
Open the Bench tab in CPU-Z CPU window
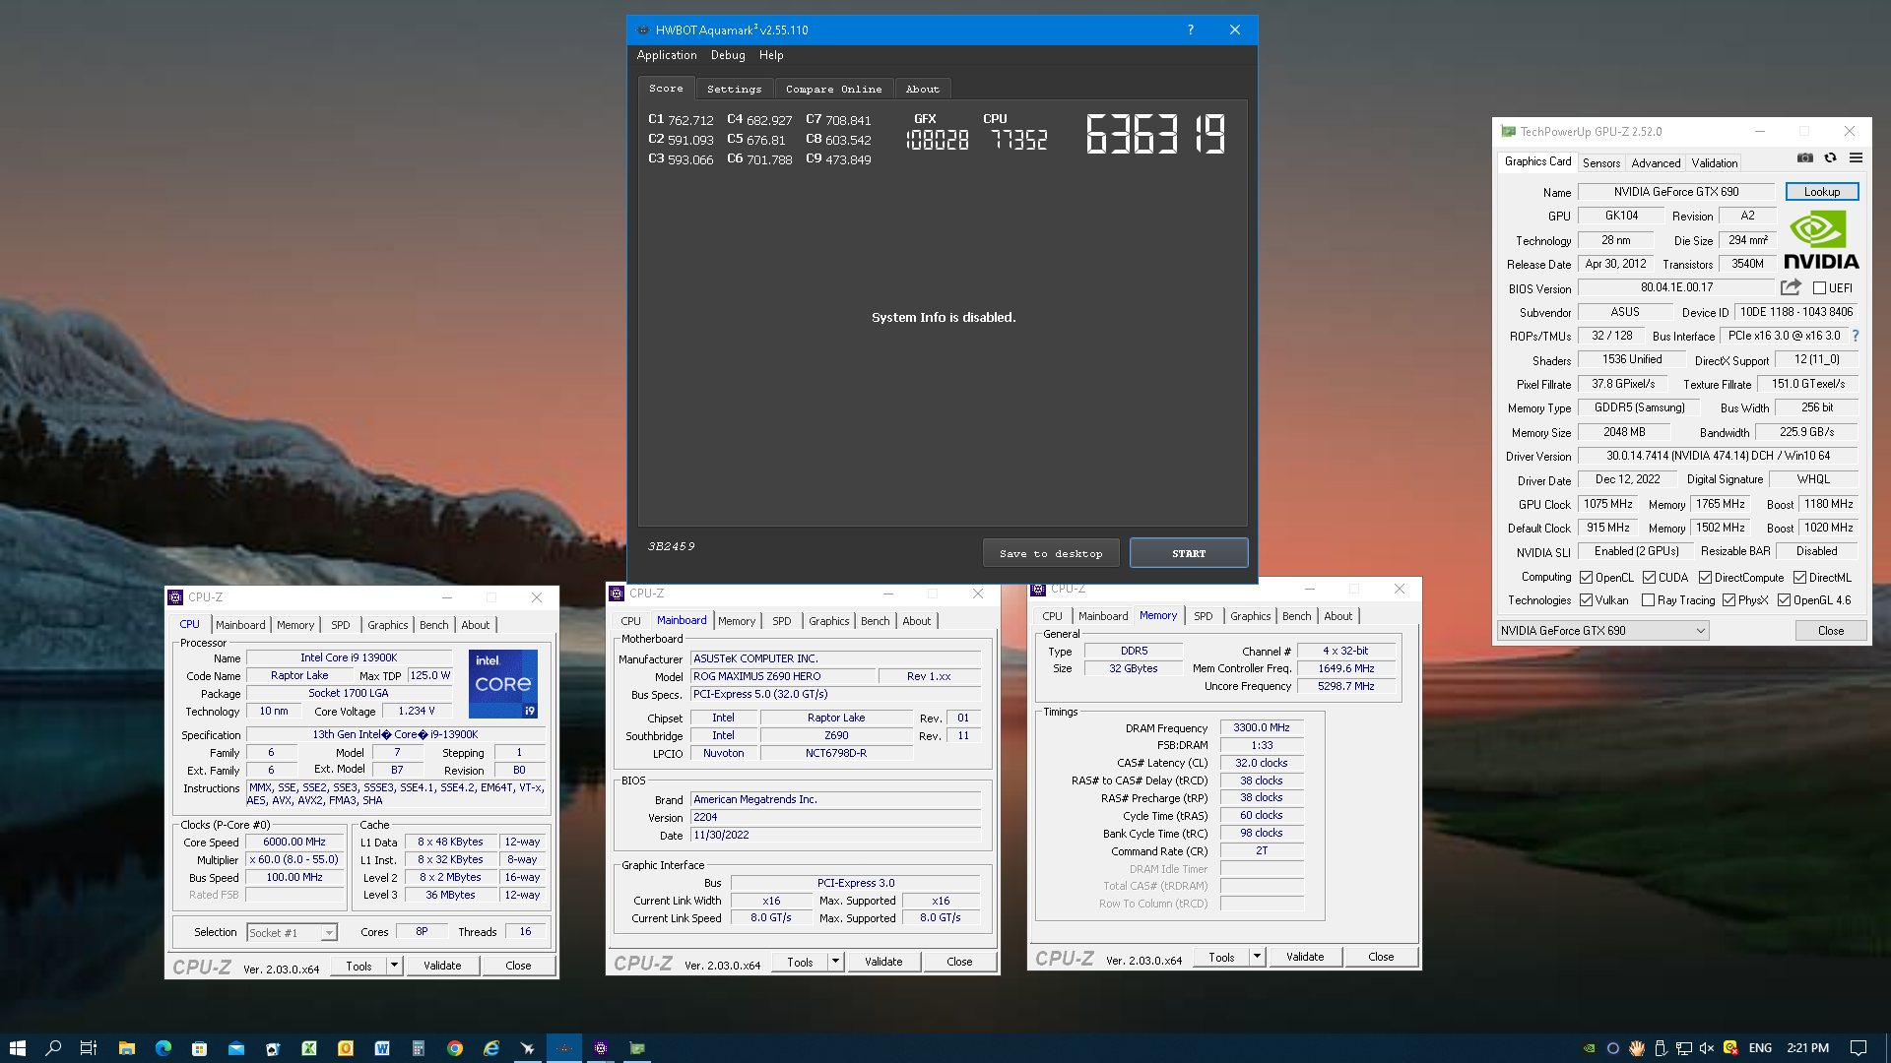point(433,625)
